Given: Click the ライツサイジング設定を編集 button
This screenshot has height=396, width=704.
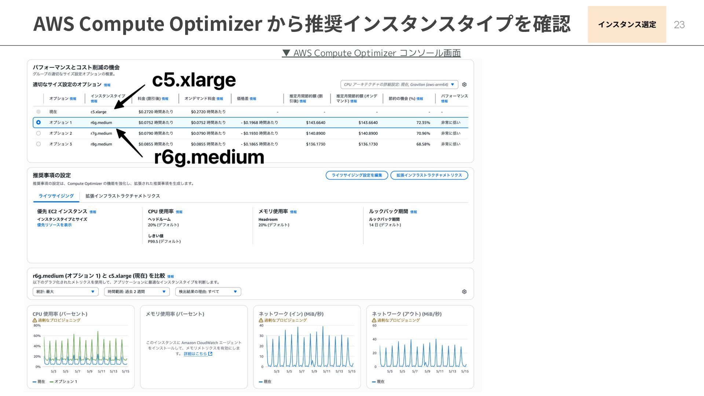Looking at the screenshot, I should (x=357, y=175).
